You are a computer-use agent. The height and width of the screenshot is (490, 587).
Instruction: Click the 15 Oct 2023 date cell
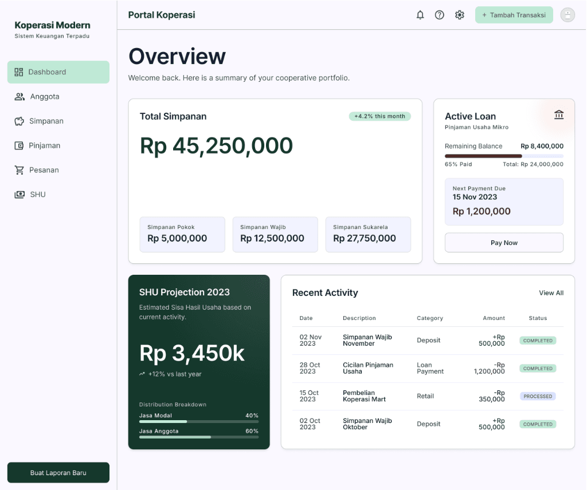(309, 396)
